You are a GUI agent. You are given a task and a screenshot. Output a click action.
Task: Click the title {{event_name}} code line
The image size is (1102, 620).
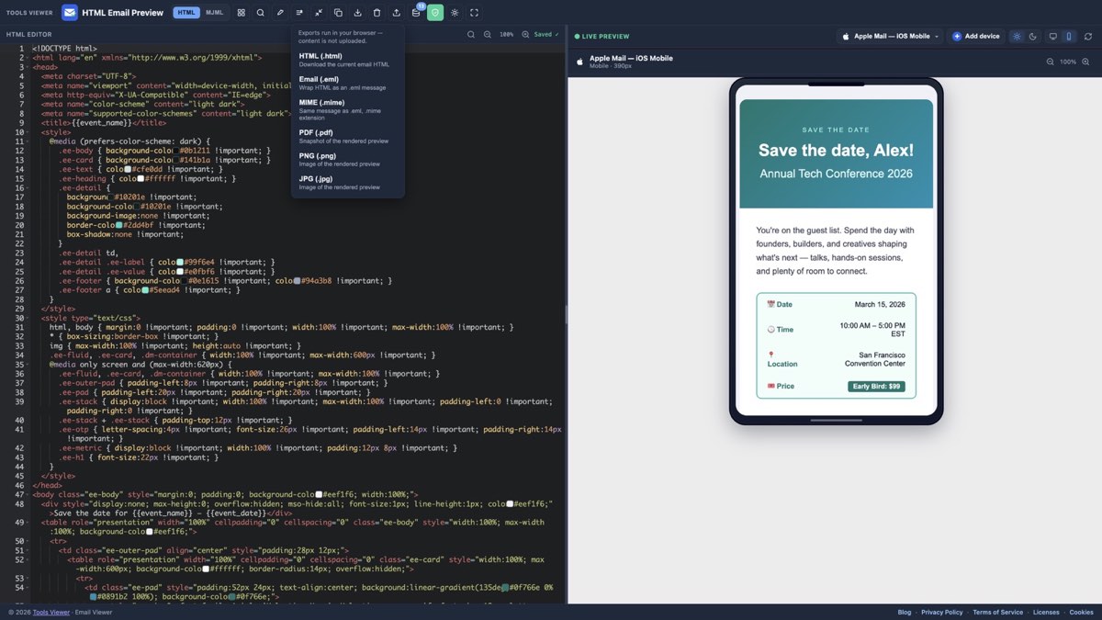click(104, 122)
